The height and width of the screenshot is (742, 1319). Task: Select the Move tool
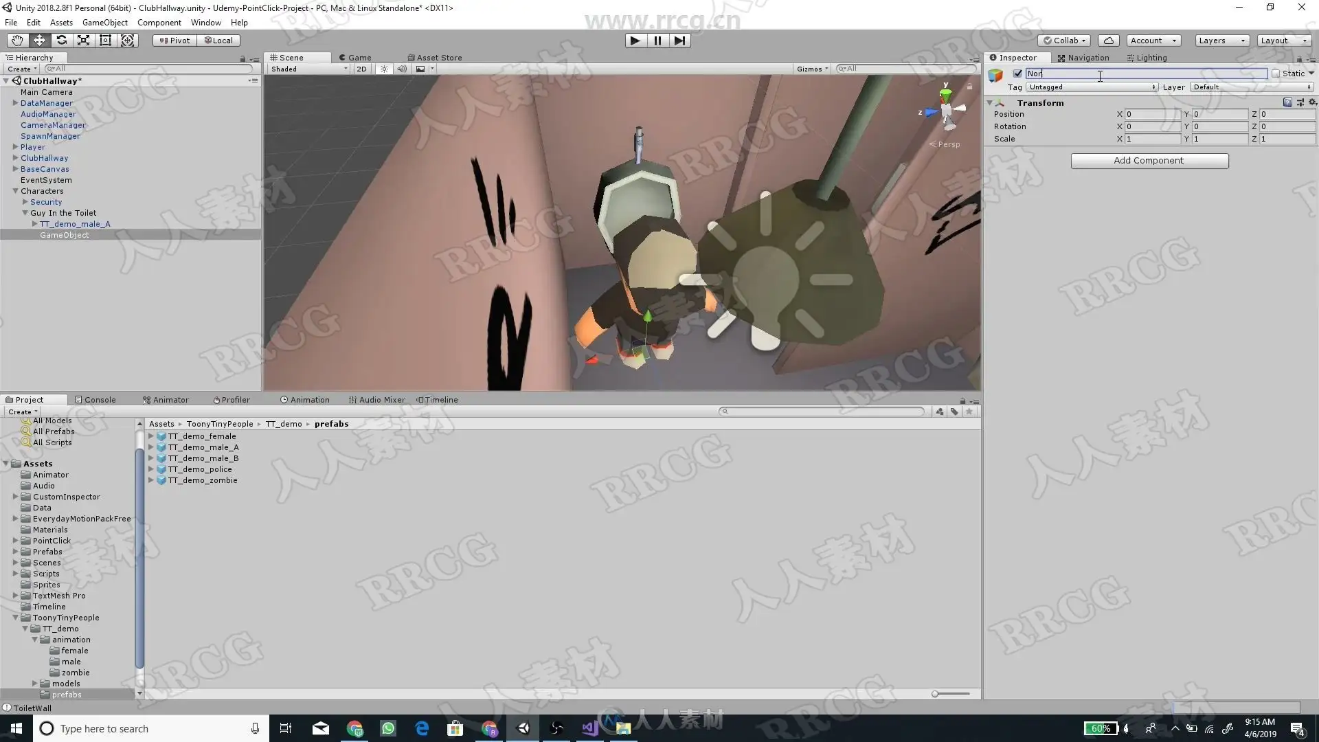(39, 41)
